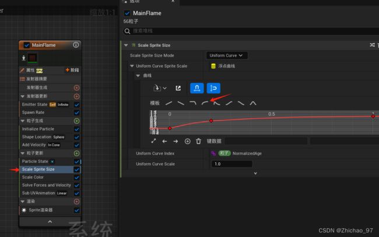Collapse emitter node with bottom chevron
Image resolution: width=379 pixels, height=237 pixels.
pyautogui.click(x=50, y=222)
